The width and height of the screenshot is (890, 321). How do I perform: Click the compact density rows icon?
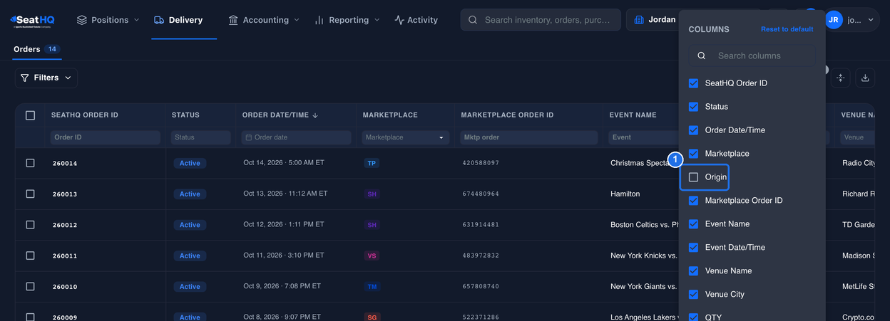(841, 78)
